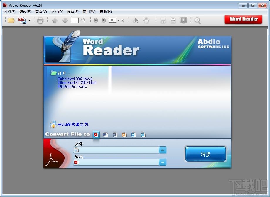Image resolution: width=270 pixels, height=197 pixels.
Task: Open the 文档(D) menu
Action: pyautogui.click(x=57, y=12)
